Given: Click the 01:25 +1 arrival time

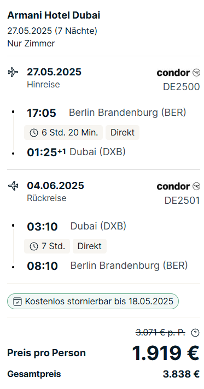Looking at the screenshot, I should click(46, 152).
